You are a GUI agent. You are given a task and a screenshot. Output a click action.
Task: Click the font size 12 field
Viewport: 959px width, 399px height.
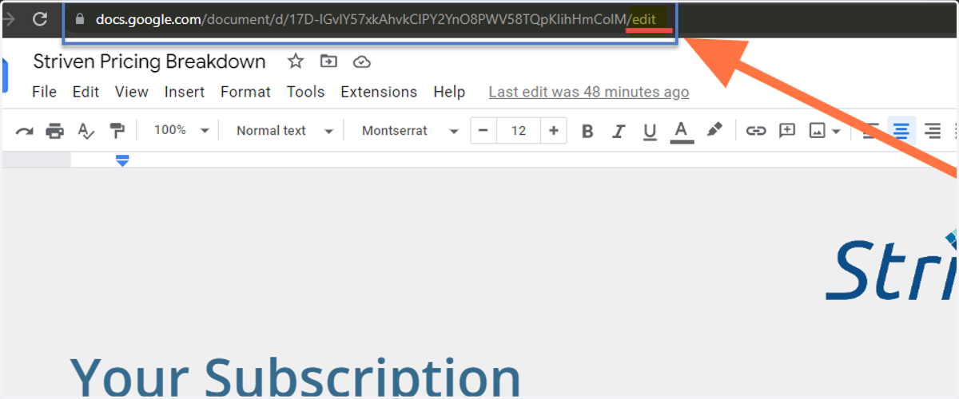pos(519,130)
